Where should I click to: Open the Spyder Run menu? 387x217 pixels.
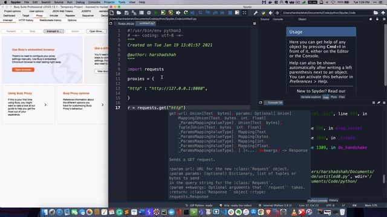click(x=70, y=2)
